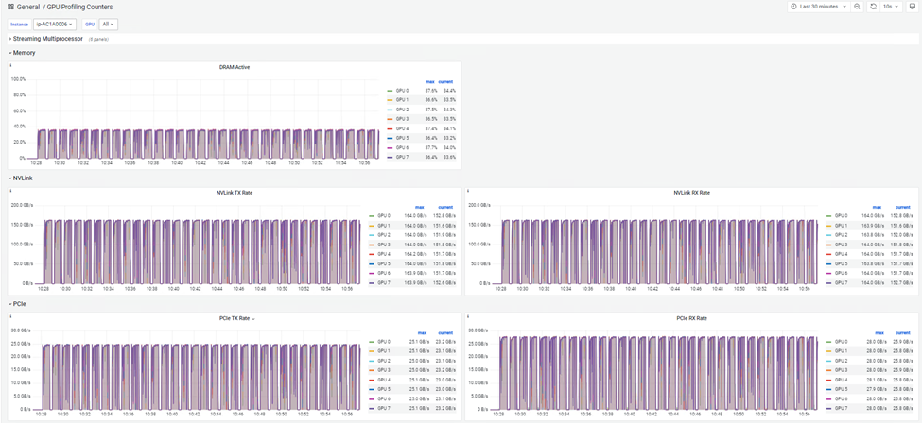Open the info icon on NVLink RX Rate panel

tap(467, 191)
